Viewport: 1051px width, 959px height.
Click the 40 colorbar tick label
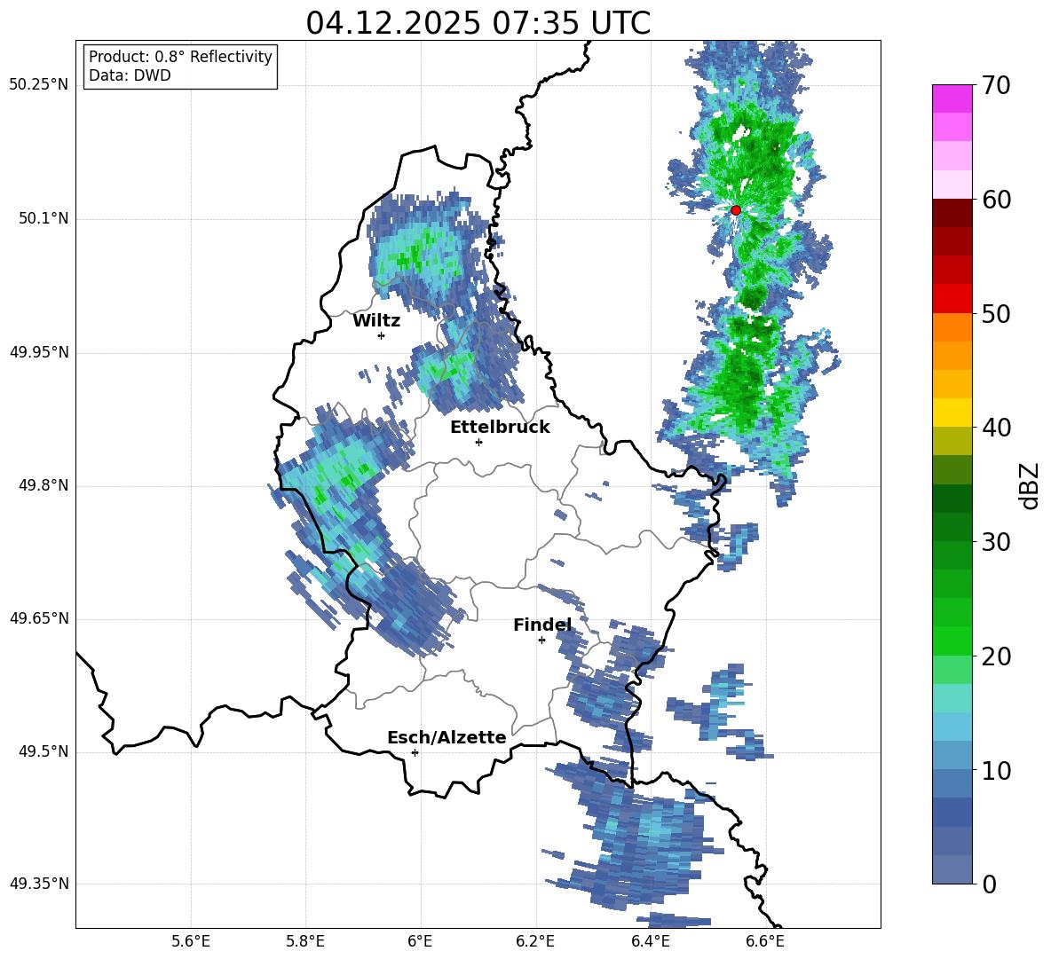tap(996, 428)
